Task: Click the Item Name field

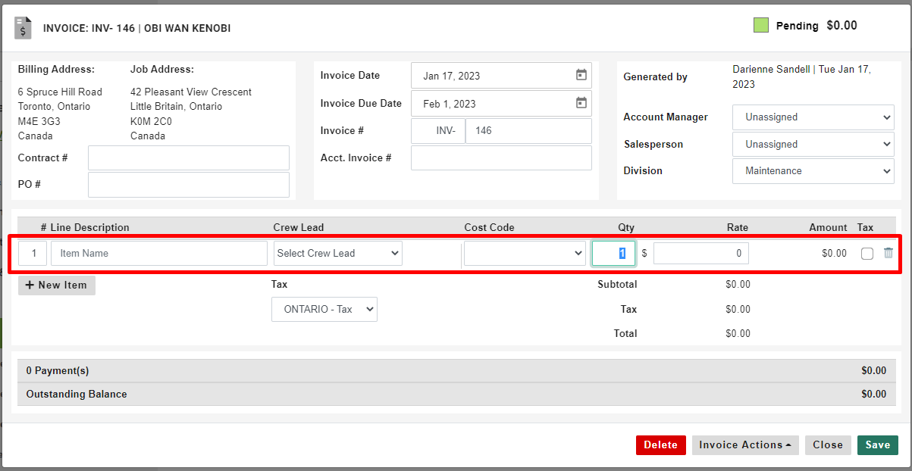Action: click(158, 253)
